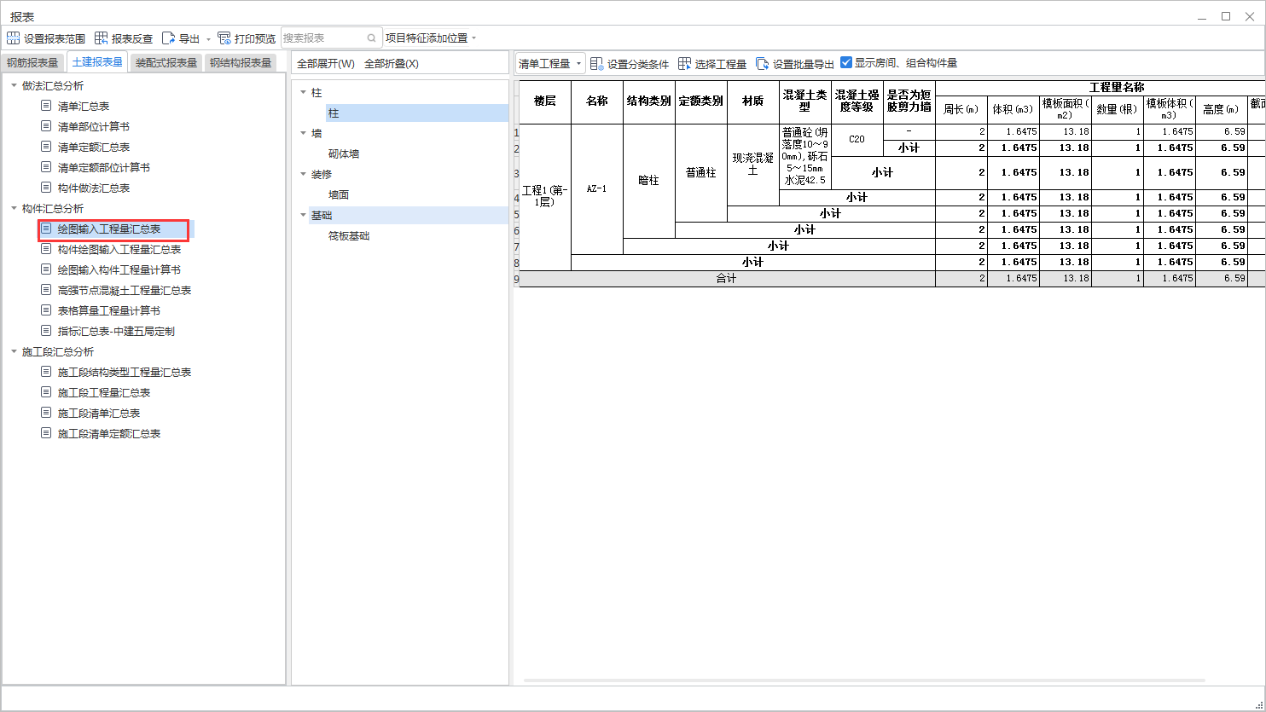Click the 混凝土强度等级 column header

[x=857, y=101]
